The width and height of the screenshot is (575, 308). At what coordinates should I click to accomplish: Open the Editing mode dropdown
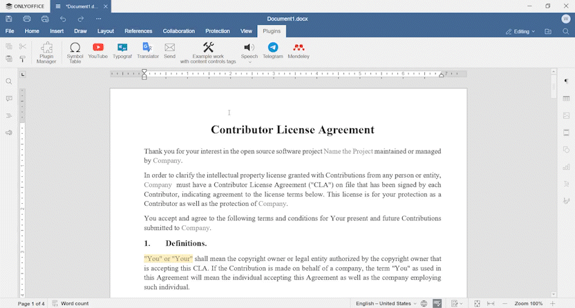[x=520, y=31]
